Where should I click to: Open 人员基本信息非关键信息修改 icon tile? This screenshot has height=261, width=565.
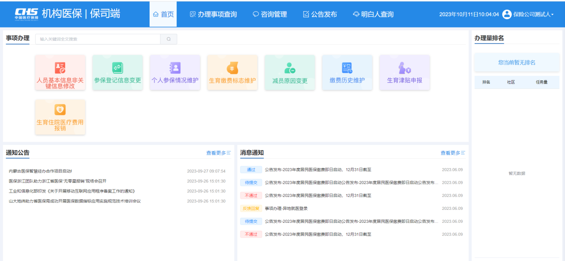coord(60,73)
